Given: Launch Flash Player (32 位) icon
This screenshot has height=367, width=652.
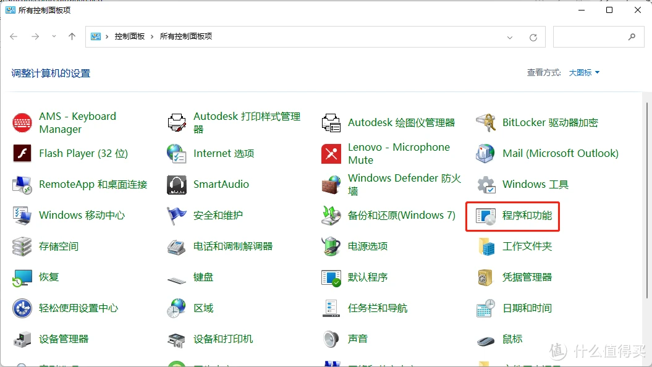Looking at the screenshot, I should click(x=22, y=153).
